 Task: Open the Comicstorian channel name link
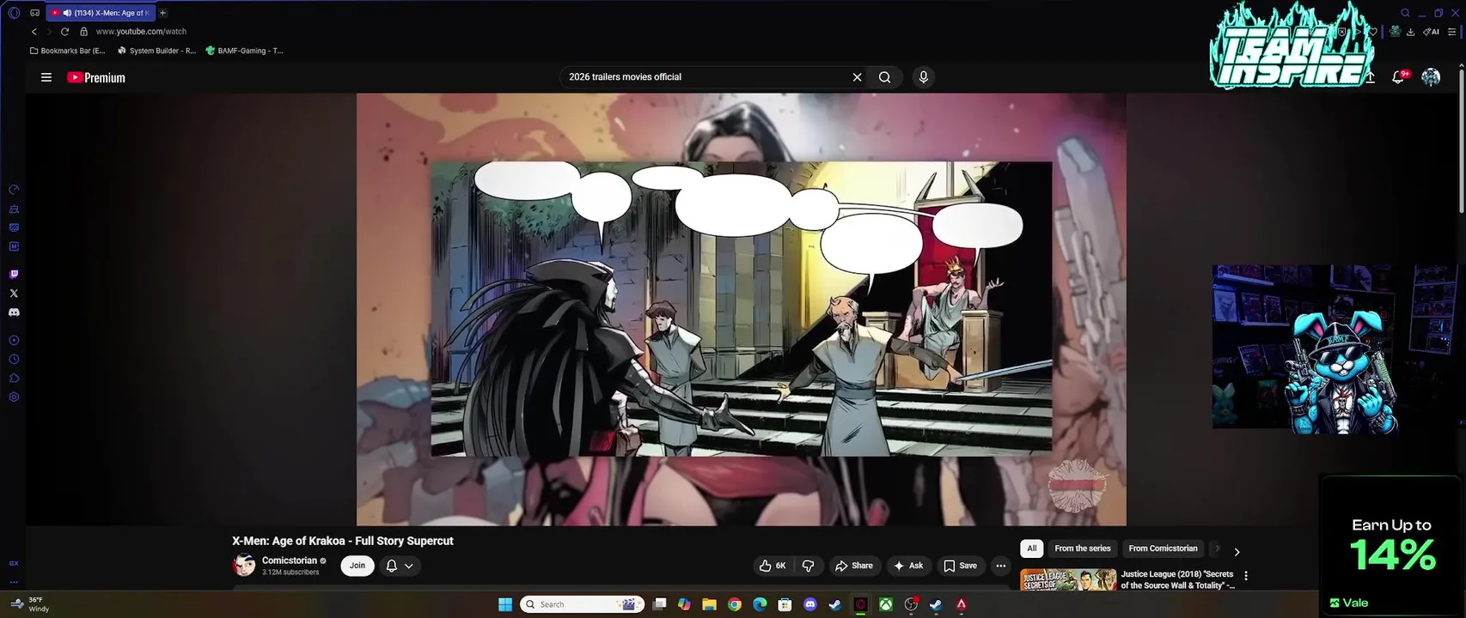tap(290, 560)
